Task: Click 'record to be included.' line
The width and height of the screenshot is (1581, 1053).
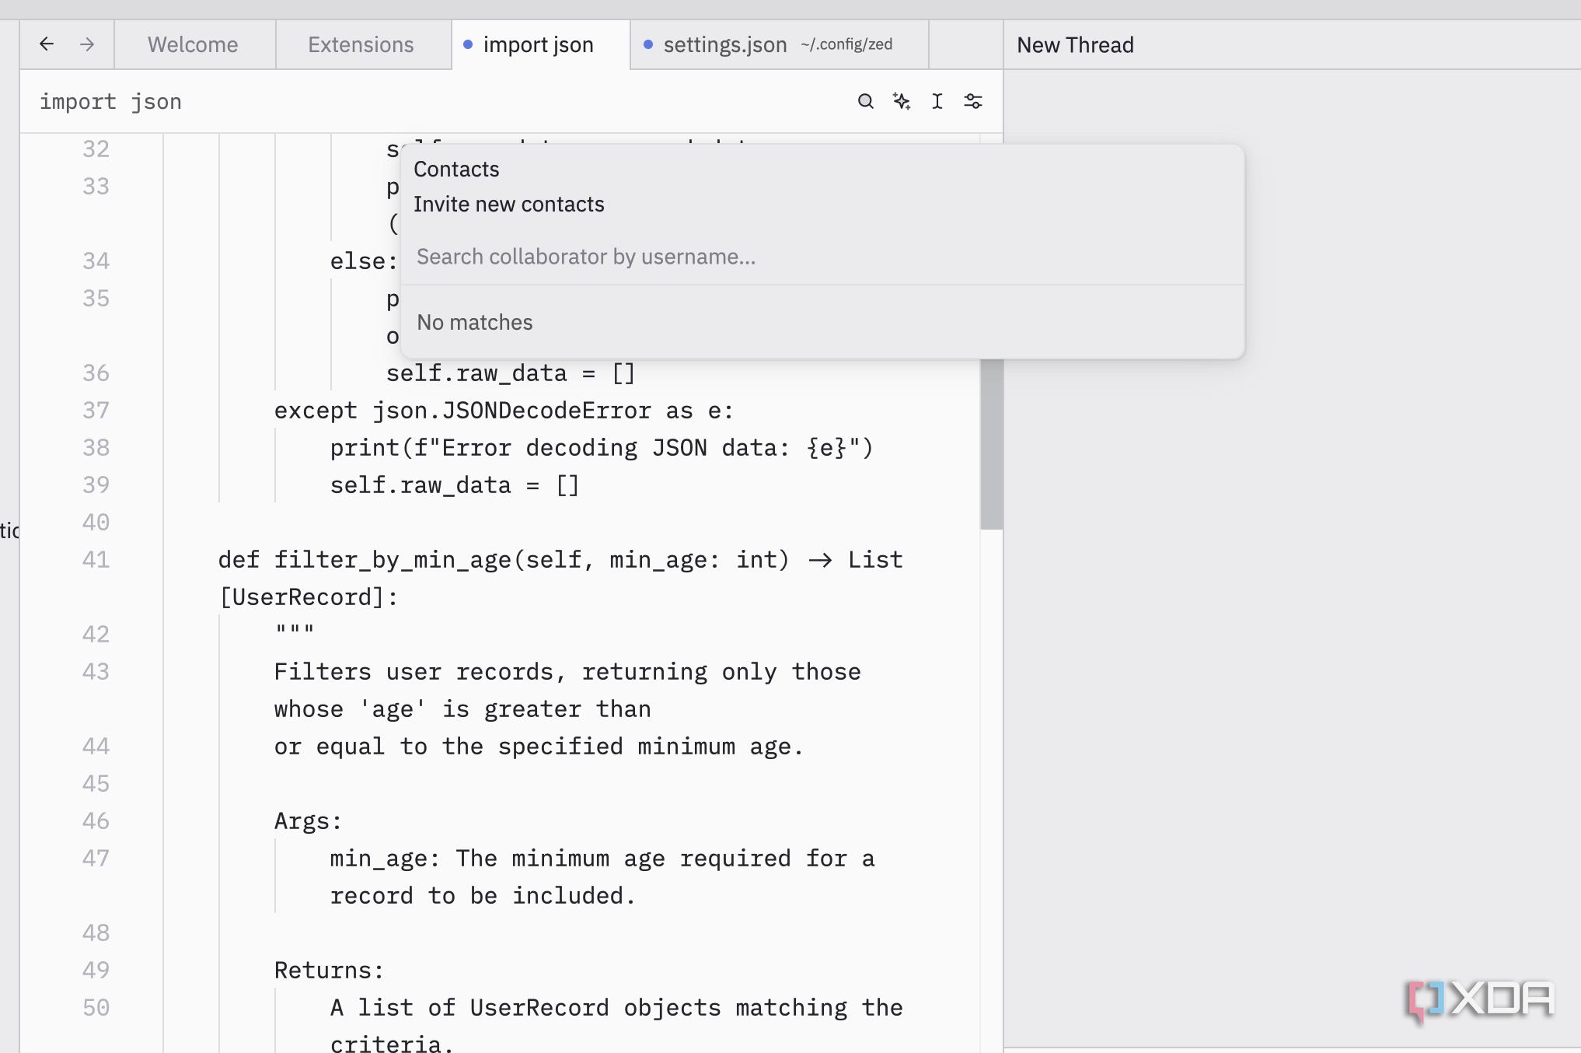Action: click(483, 896)
